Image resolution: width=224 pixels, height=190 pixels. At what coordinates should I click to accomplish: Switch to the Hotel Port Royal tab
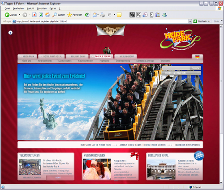pos(52,56)
